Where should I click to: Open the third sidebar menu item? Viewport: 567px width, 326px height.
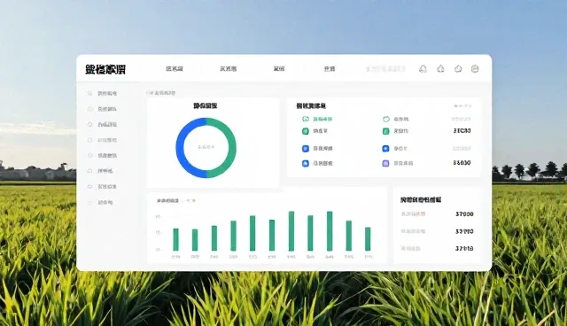pyautogui.click(x=102, y=124)
